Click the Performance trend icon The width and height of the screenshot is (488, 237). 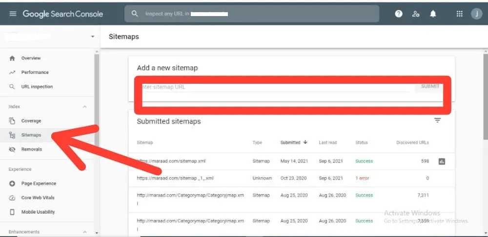[x=12, y=73]
